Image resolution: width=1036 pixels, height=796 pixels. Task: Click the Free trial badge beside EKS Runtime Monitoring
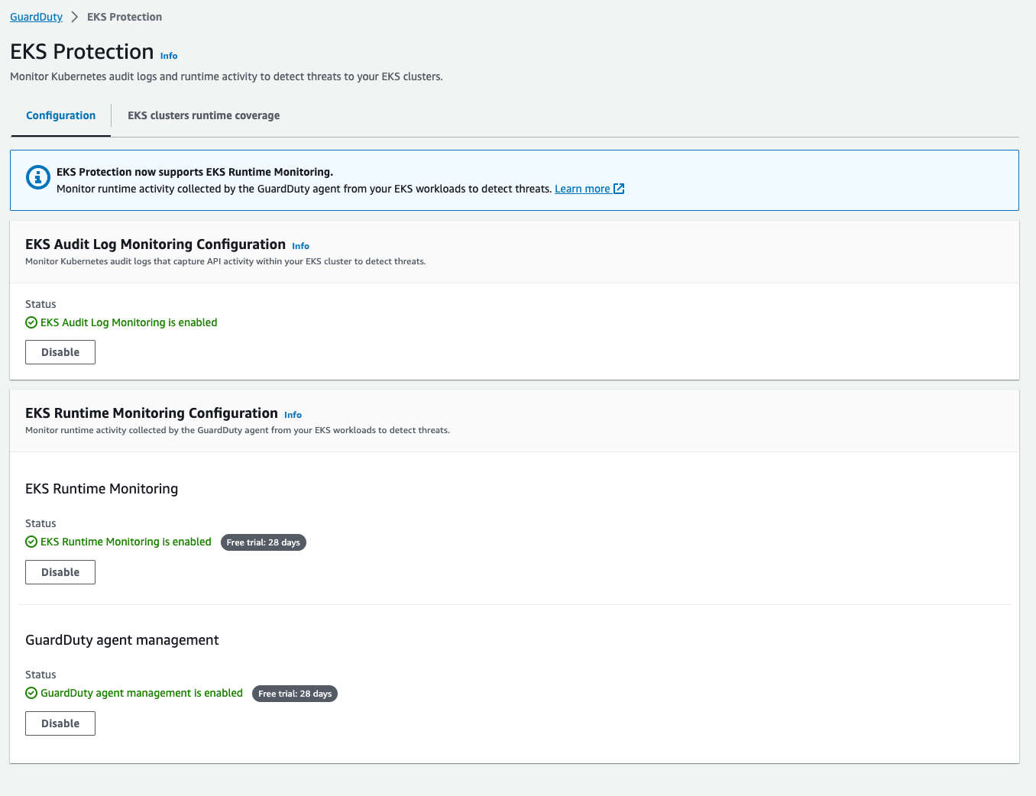click(263, 542)
